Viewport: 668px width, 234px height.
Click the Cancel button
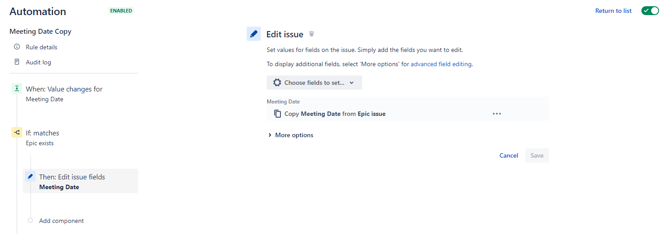pyautogui.click(x=509, y=155)
